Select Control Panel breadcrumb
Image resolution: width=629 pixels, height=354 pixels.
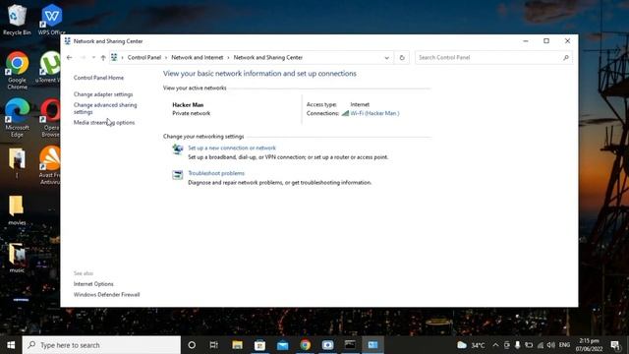click(x=144, y=57)
